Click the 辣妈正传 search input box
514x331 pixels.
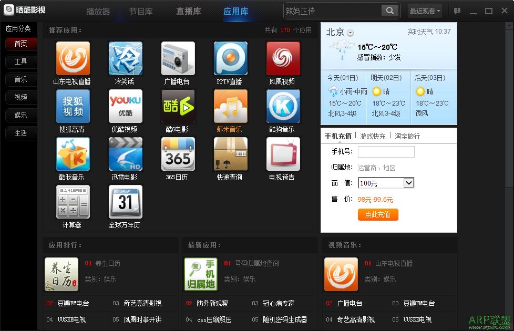[x=333, y=11]
